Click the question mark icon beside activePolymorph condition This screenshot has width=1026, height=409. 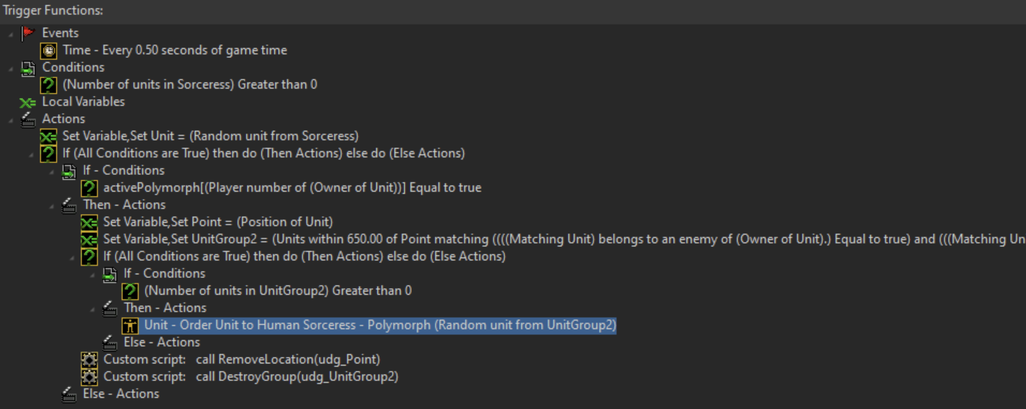click(x=89, y=188)
